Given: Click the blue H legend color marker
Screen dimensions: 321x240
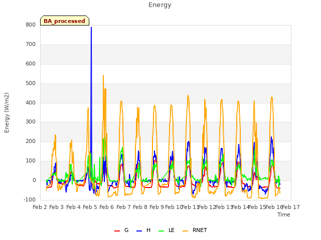Looking at the screenshot, I should 139,231.
